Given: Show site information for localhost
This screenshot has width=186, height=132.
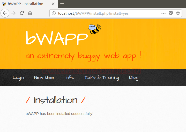Looking at the screenshot, I should click(x=54, y=13).
